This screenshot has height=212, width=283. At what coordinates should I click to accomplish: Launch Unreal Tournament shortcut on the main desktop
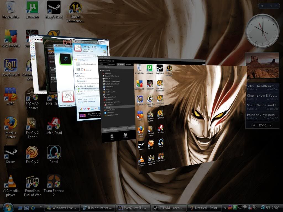(75, 12)
